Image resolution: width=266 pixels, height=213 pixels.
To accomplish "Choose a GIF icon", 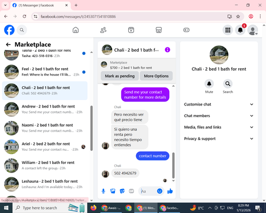I will [131, 191].
